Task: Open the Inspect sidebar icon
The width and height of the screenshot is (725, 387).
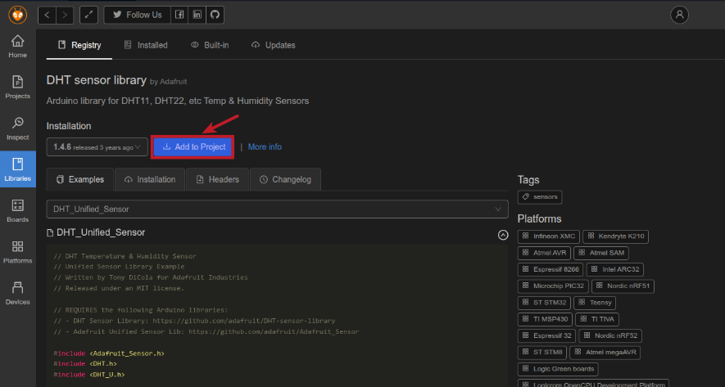Action: [17, 127]
